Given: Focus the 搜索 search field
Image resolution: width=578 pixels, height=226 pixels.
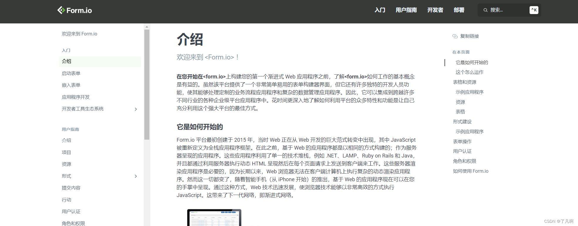Looking at the screenshot, I should point(509,10).
